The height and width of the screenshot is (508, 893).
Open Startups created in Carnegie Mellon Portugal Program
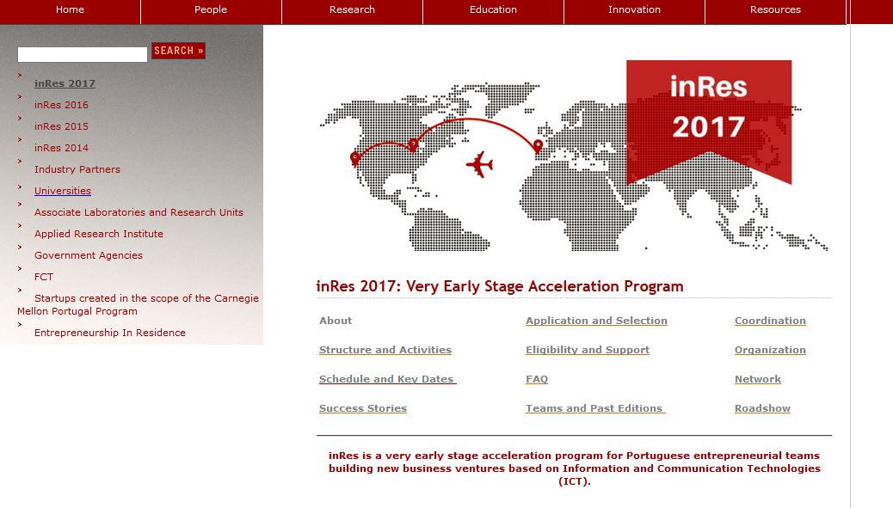pyautogui.click(x=138, y=304)
